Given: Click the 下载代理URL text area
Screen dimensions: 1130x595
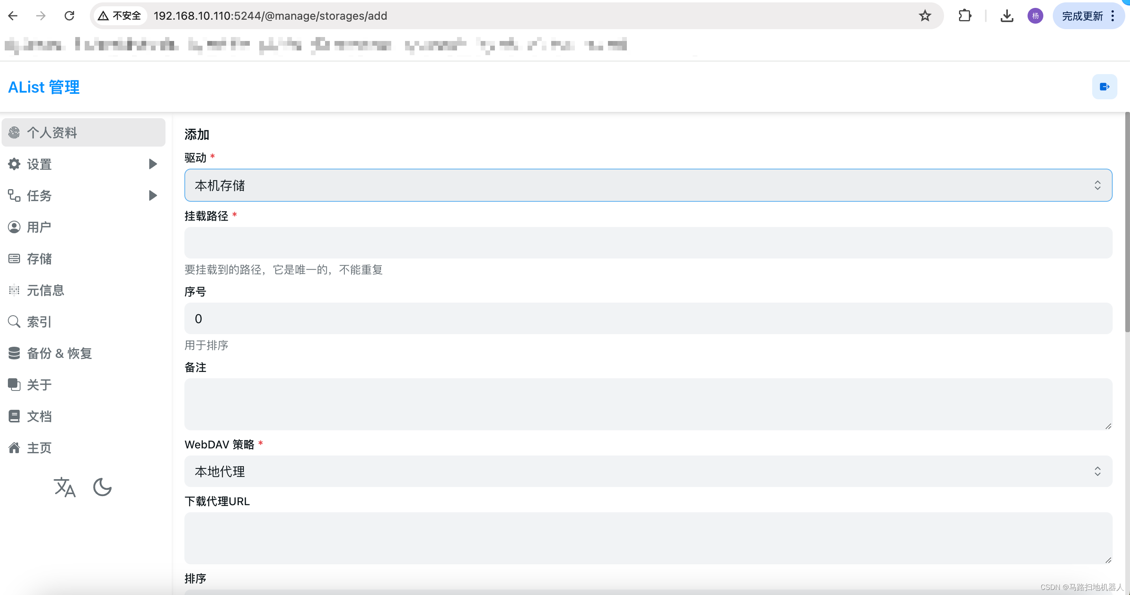Looking at the screenshot, I should coord(648,538).
